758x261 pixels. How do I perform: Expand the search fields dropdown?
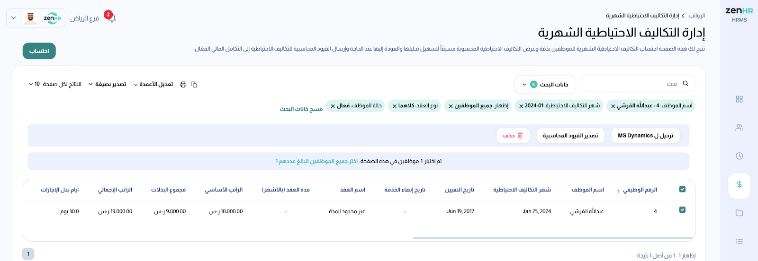(545, 84)
